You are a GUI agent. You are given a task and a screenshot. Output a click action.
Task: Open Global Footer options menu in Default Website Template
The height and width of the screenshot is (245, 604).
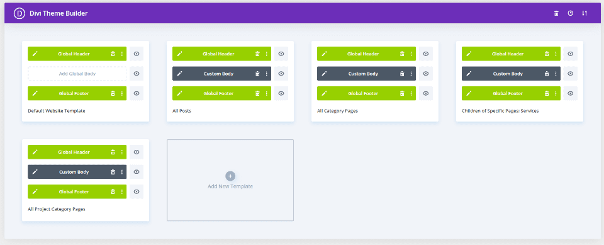pyautogui.click(x=121, y=93)
